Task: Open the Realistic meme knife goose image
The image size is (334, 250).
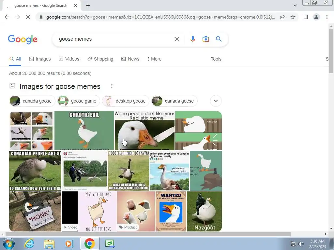Action: (144, 131)
